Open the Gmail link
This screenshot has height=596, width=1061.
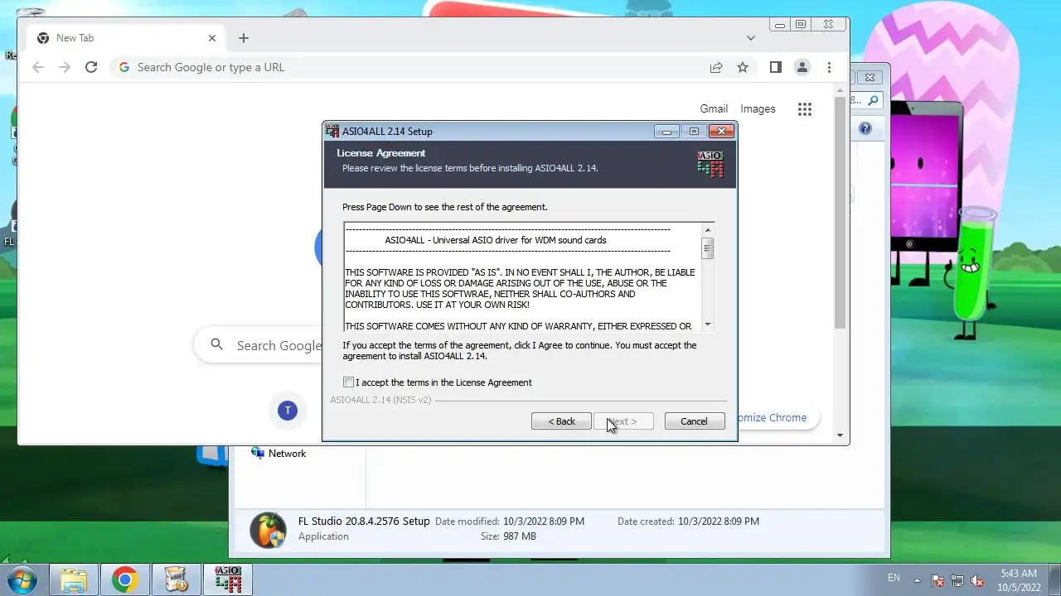[714, 108]
